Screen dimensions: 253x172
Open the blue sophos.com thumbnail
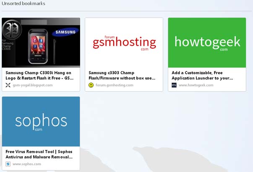tap(41, 122)
